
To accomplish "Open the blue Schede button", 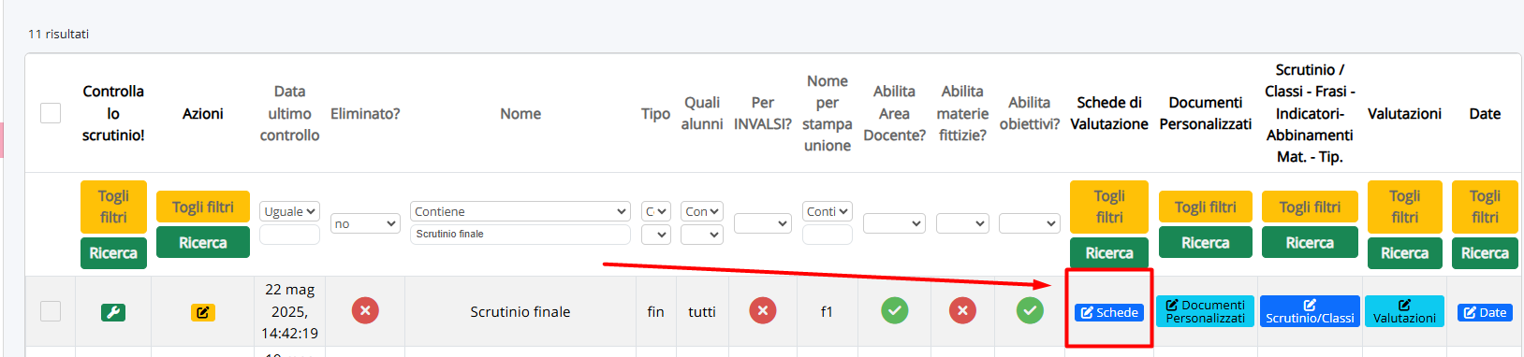I will (x=1109, y=312).
